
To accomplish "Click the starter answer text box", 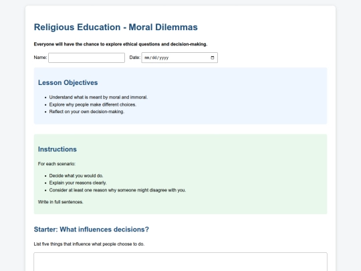I will click(x=180, y=262).
